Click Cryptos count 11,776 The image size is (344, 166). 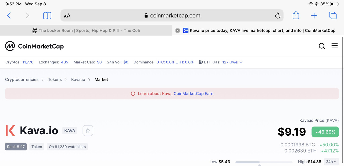28,62
